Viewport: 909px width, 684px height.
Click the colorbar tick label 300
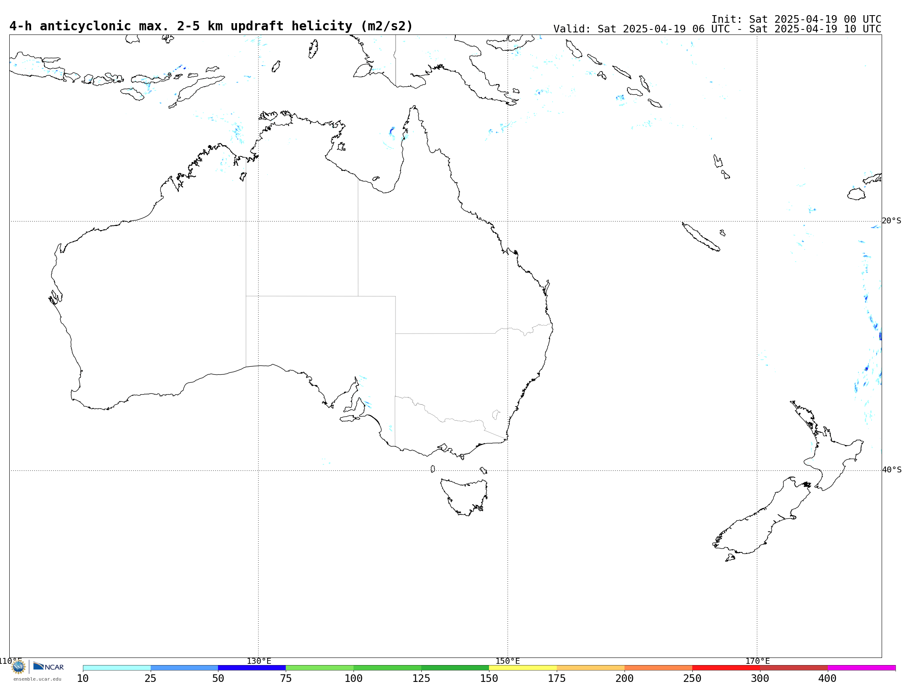[760, 679]
